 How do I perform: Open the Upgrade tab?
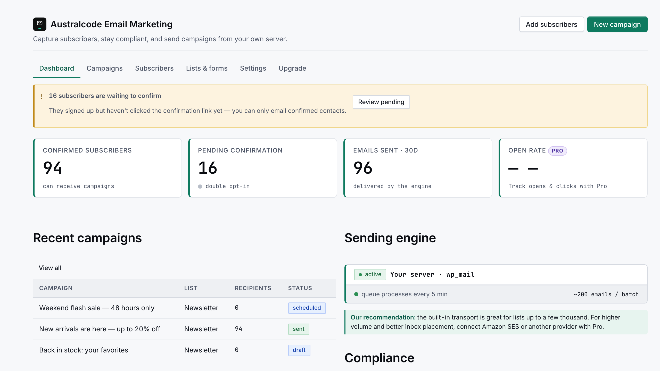292,68
